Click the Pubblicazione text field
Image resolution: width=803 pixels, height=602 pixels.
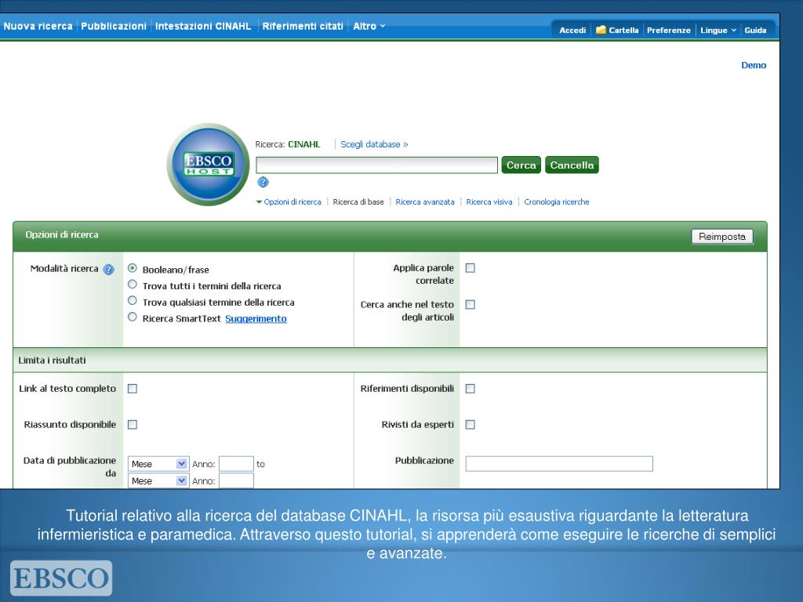pos(559,464)
